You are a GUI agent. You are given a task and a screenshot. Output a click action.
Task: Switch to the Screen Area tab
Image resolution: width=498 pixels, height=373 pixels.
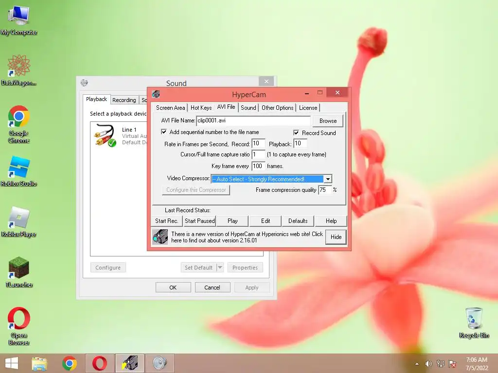[x=171, y=108]
